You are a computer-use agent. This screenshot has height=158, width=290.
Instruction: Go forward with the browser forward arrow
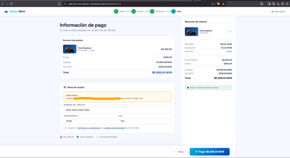pyautogui.click(x=7, y=4)
